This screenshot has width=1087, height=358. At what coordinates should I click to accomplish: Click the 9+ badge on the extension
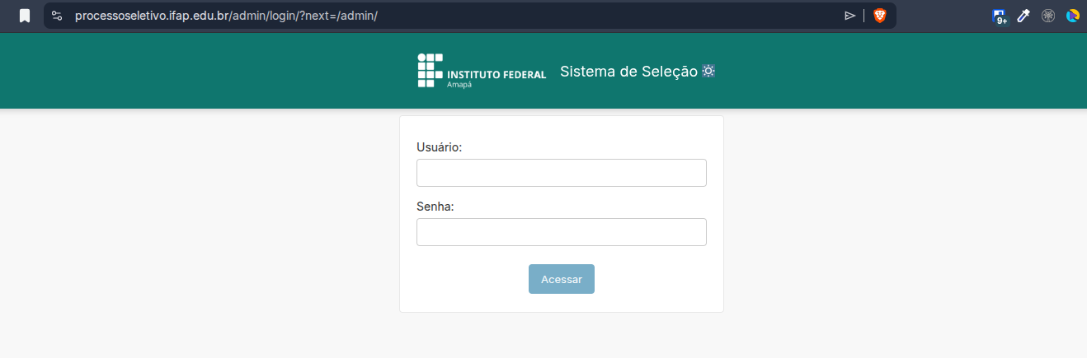click(x=1002, y=21)
